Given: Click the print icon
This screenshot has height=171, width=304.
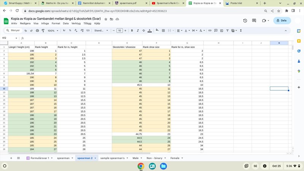Looking at the screenshot, I should click(x=36, y=30).
